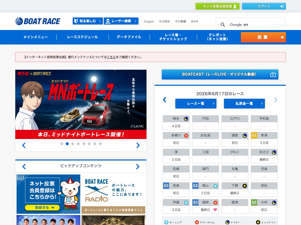Open the BOAT RACE RADIO banner
The width and height of the screenshot is (301, 225).
coord(113,194)
